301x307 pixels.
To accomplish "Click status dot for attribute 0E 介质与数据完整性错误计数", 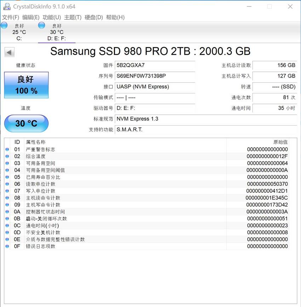I will (x=7, y=239).
